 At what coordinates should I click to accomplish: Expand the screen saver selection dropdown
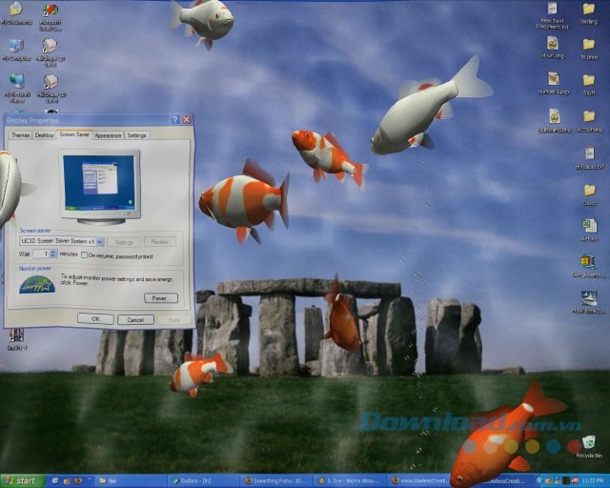click(100, 242)
